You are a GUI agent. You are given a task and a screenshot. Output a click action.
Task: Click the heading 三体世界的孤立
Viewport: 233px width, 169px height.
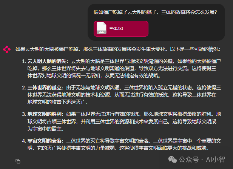pyautogui.click(x=44, y=88)
